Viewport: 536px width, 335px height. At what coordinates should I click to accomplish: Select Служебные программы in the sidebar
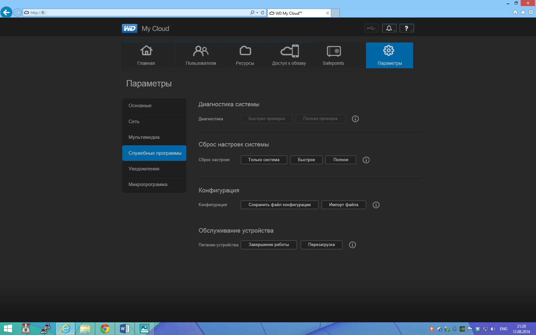[x=154, y=153]
